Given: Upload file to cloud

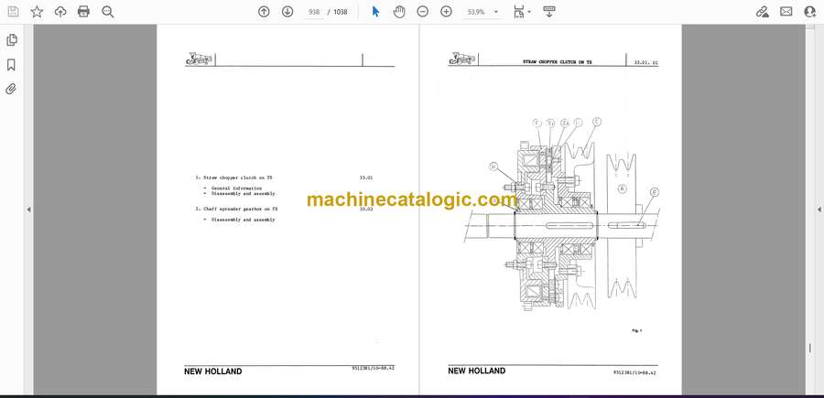Looking at the screenshot, I should (x=60, y=12).
